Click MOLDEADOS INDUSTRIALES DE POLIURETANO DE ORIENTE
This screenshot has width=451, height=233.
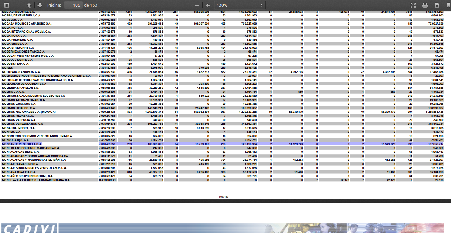pyautogui.click(x=46, y=76)
